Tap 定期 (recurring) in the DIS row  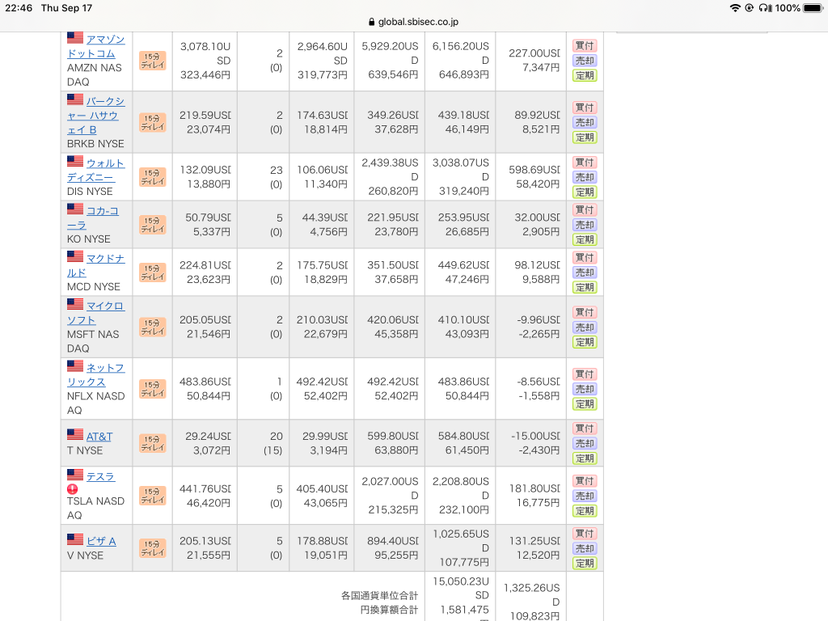[x=585, y=192]
